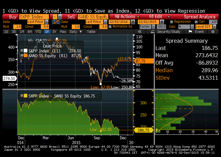Select the 1M range tab
221x157 pixels.
pyautogui.click(x=22, y=32)
